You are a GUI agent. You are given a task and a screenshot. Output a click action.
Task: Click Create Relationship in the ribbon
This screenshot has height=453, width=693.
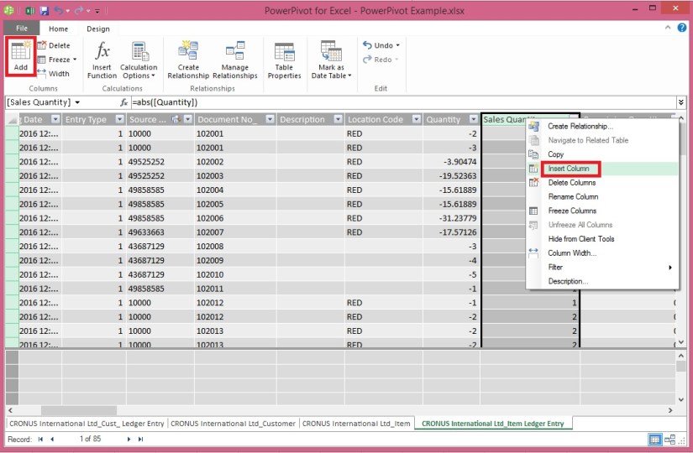point(188,60)
